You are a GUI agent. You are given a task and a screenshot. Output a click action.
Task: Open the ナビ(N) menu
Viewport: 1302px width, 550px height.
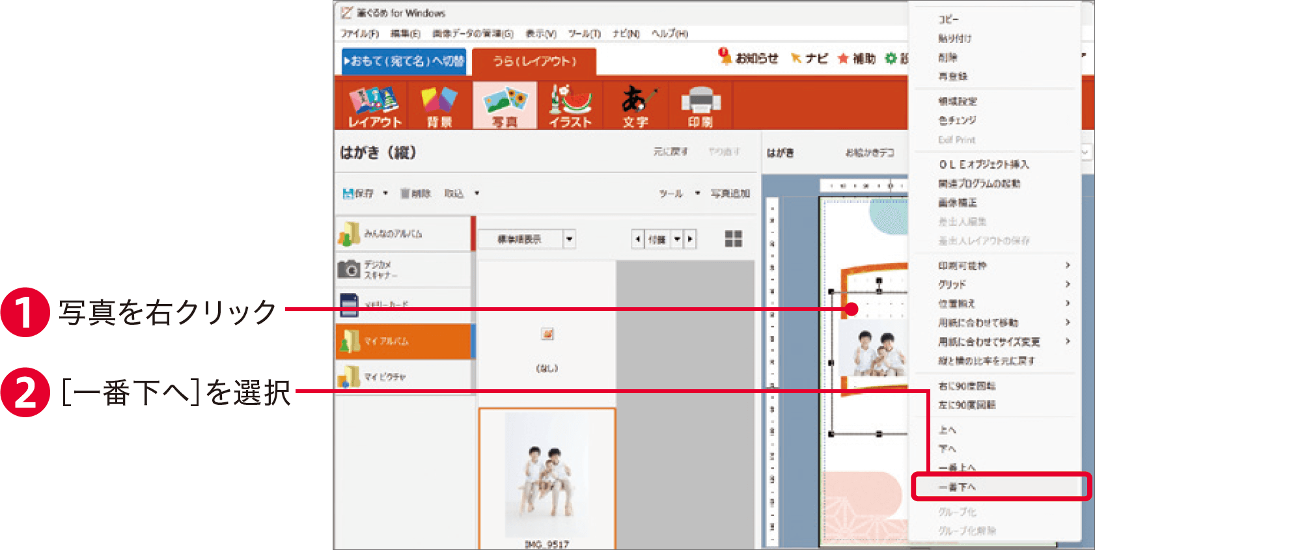(626, 33)
